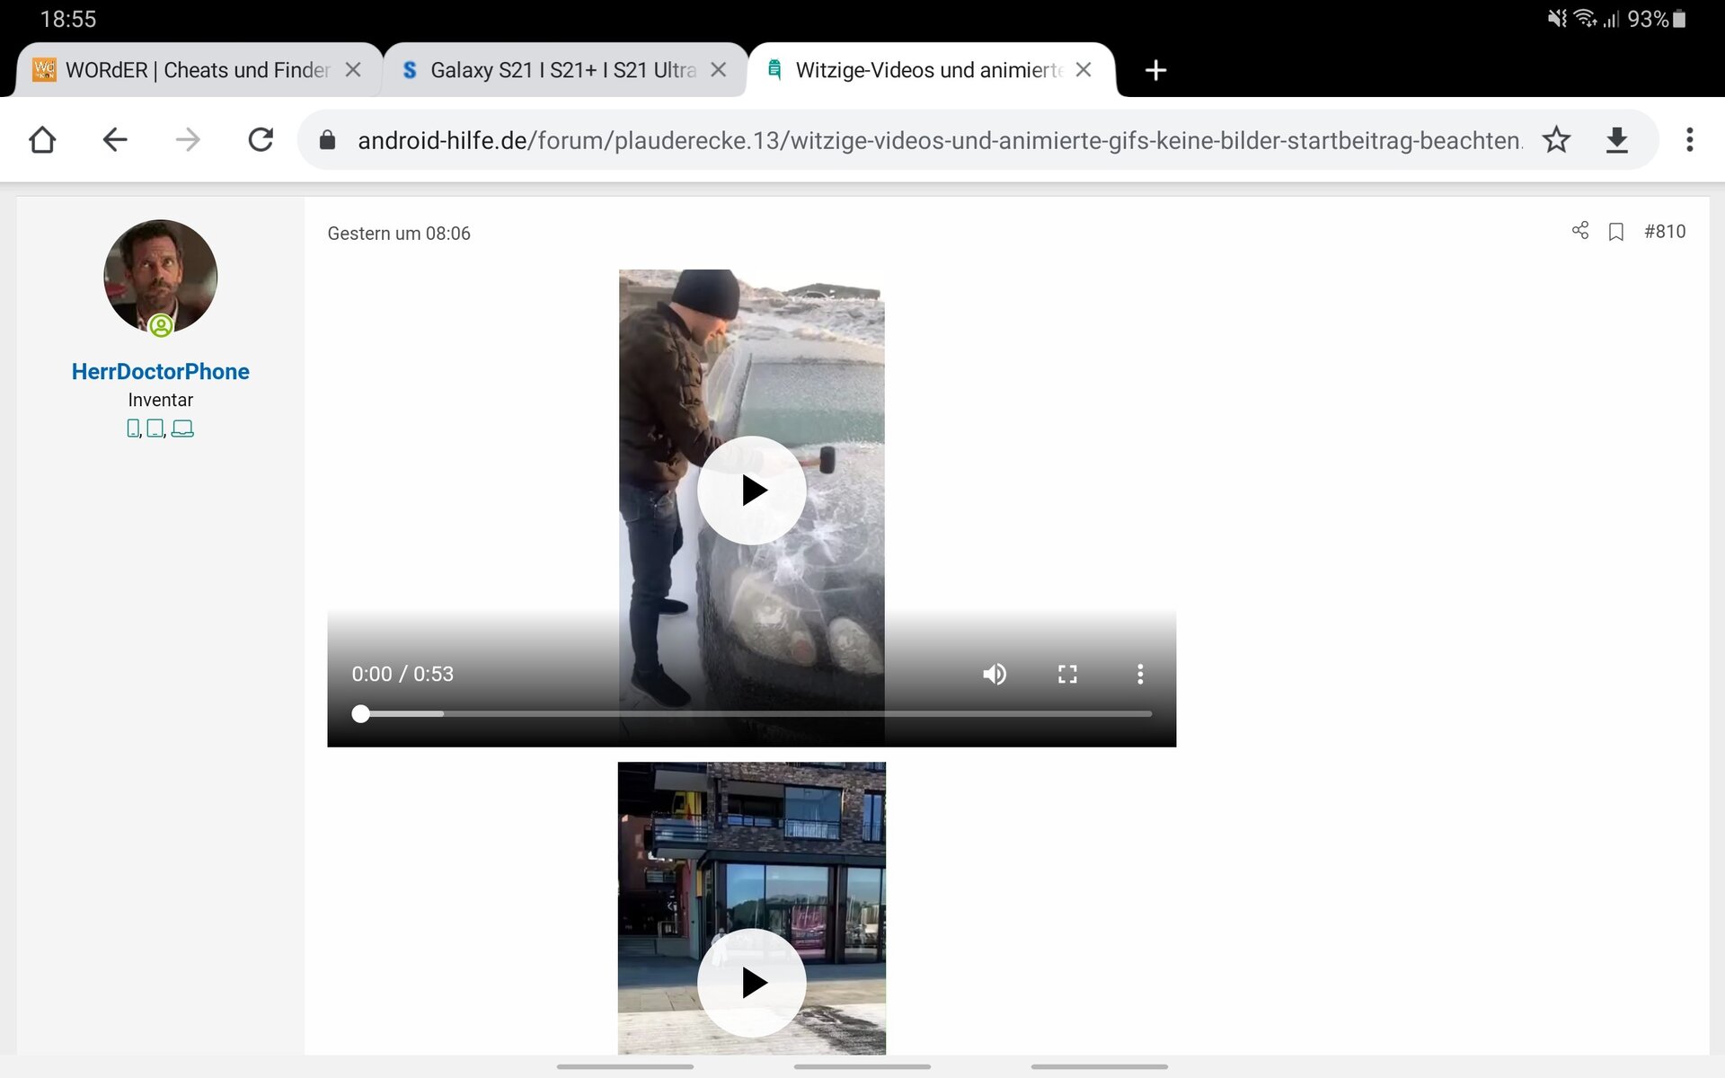The height and width of the screenshot is (1078, 1725).
Task: Go back with the left arrow
Action: (x=115, y=140)
